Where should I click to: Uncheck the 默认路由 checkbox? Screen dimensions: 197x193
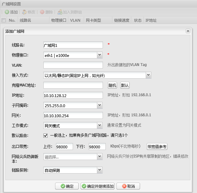(x=46, y=135)
